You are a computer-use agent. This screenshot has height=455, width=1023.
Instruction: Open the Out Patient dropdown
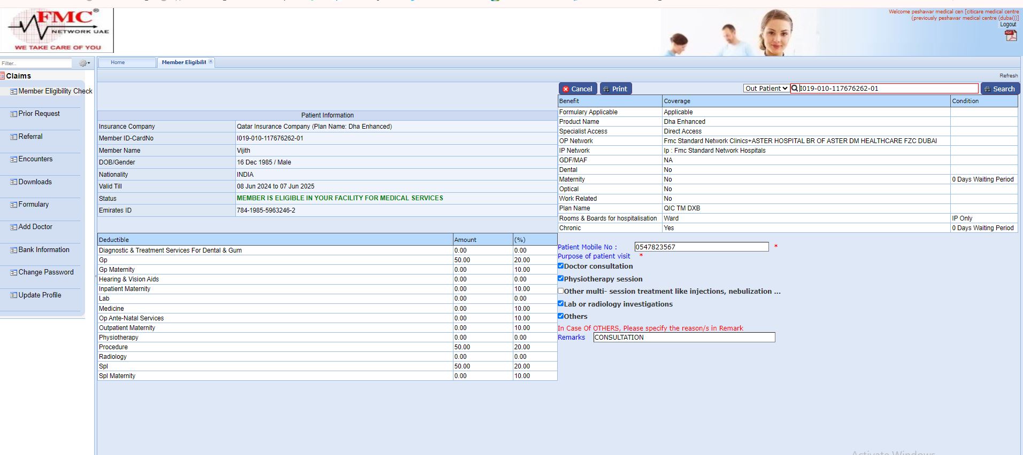click(x=766, y=89)
